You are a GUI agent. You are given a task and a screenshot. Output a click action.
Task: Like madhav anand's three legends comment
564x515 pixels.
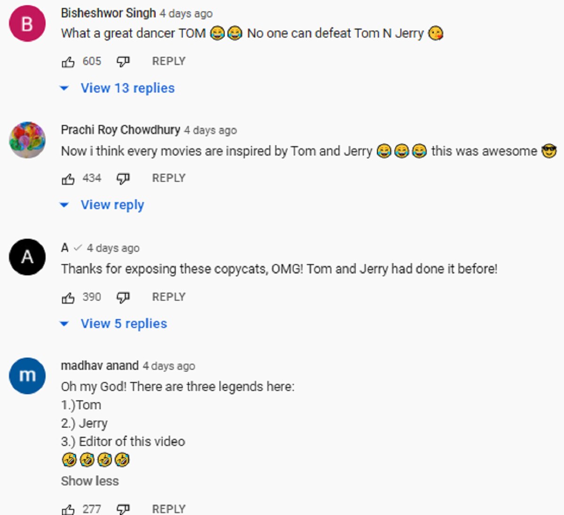click(x=68, y=509)
